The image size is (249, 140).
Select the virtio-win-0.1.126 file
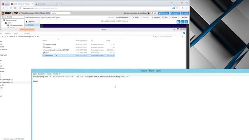tap(79, 56)
